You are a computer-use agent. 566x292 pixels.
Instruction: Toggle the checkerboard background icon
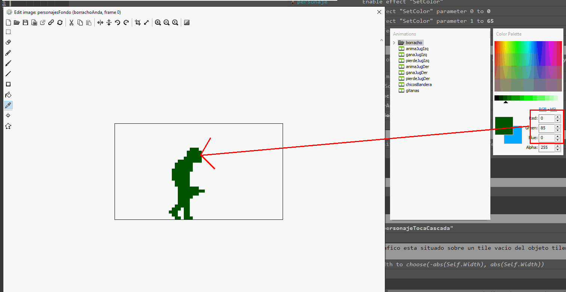click(187, 22)
